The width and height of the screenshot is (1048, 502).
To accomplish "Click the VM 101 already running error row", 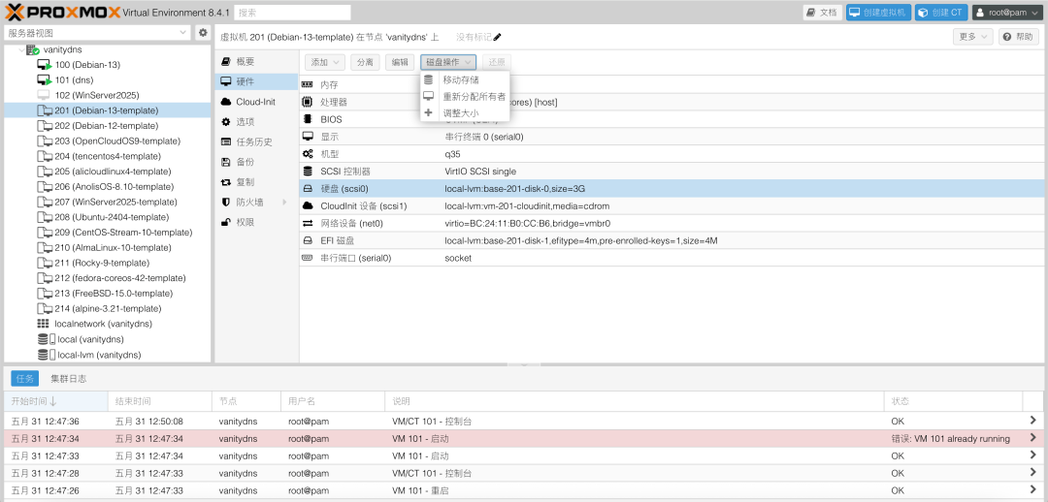I will pos(524,439).
